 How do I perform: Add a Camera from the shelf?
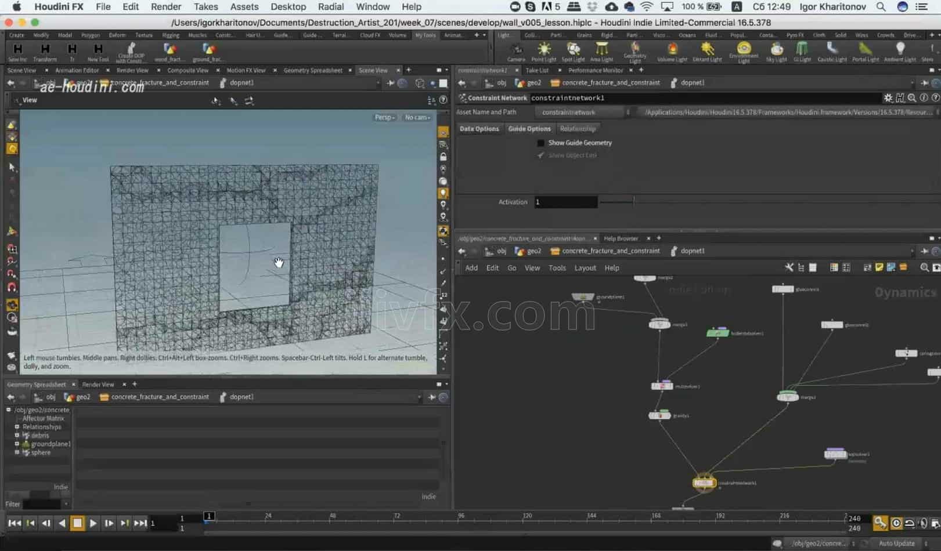(516, 51)
